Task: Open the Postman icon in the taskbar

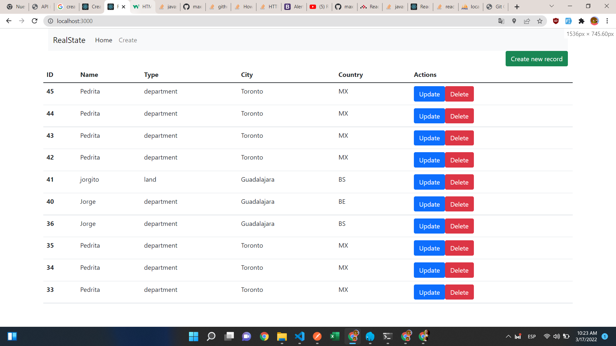Action: tap(317, 336)
